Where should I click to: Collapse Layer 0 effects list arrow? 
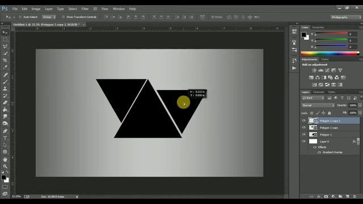358,141
